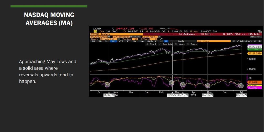Click the orange 13119.5986 moving average label

(255, 53)
